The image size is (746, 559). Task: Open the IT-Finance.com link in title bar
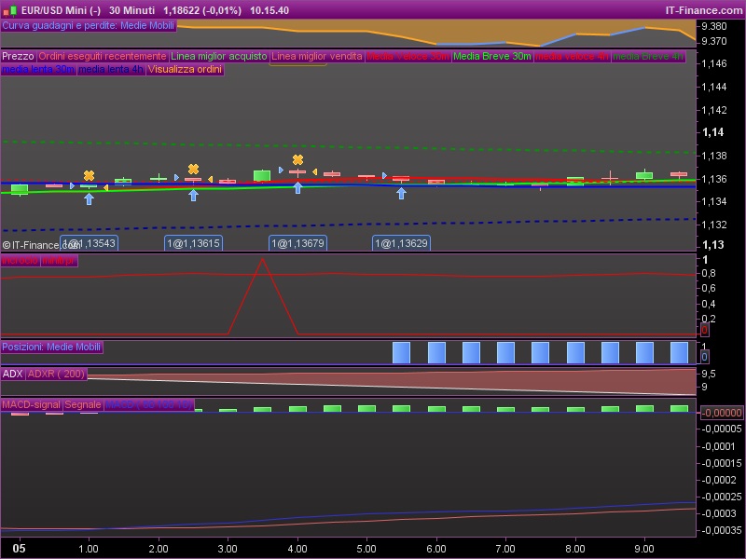[x=704, y=10]
